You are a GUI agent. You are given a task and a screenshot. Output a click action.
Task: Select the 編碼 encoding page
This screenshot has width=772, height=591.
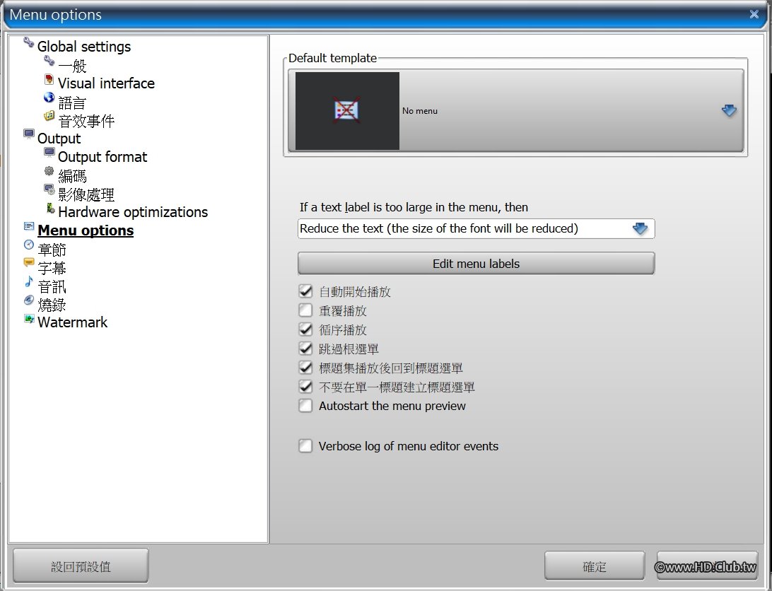(72, 176)
